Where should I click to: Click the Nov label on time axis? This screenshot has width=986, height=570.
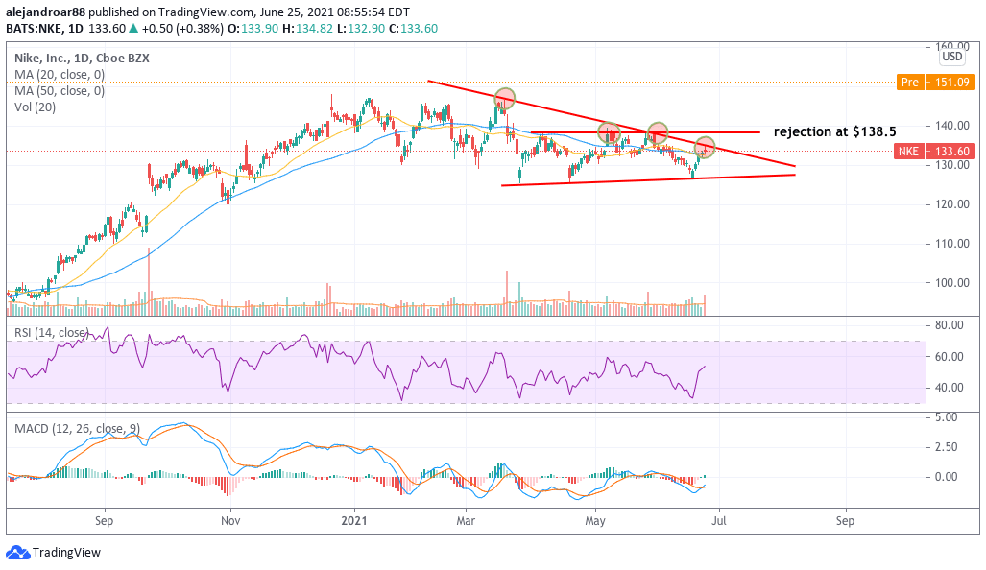click(230, 521)
